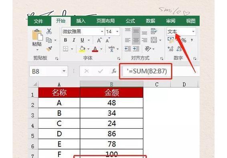Increase indent
The width and height of the screenshot is (227, 158).
click(136, 49)
